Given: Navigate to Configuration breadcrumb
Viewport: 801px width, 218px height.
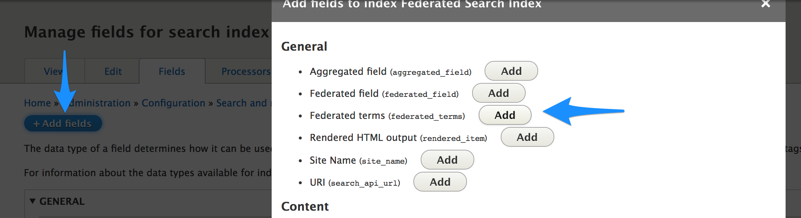Looking at the screenshot, I should 173,103.
